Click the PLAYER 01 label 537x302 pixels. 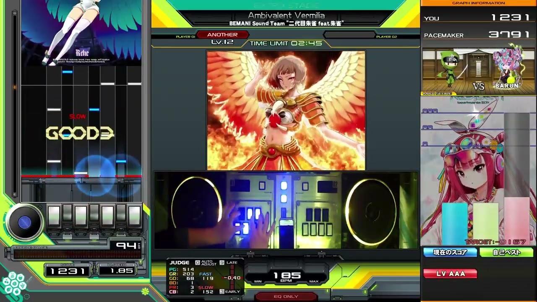pos(185,37)
